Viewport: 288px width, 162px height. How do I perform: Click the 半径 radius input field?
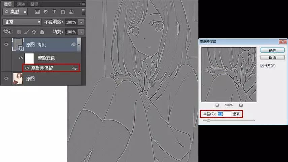coord(224,114)
